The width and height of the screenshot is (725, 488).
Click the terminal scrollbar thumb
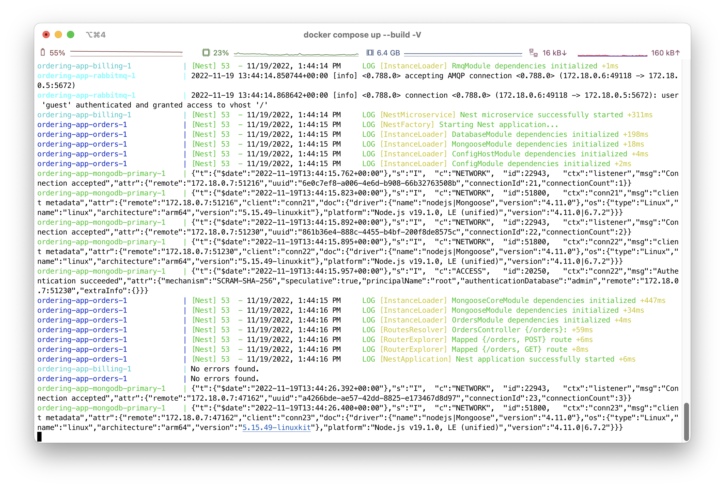(x=686, y=422)
